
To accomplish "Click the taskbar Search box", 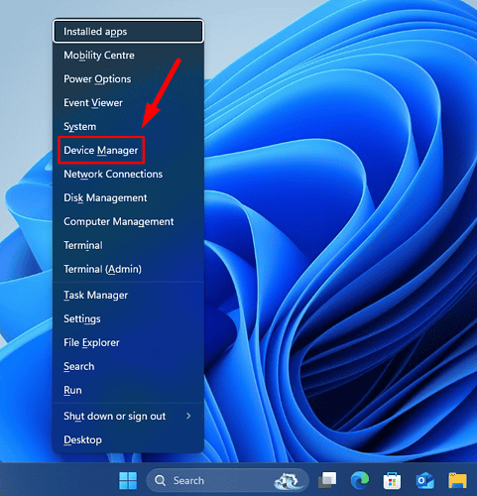I will pyautogui.click(x=227, y=480).
